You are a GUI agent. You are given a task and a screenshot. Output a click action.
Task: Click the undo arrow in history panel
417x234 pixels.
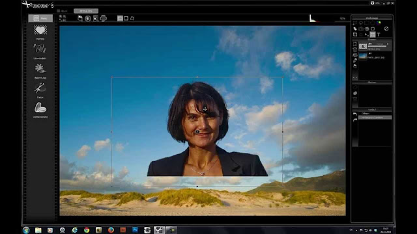[354, 114]
